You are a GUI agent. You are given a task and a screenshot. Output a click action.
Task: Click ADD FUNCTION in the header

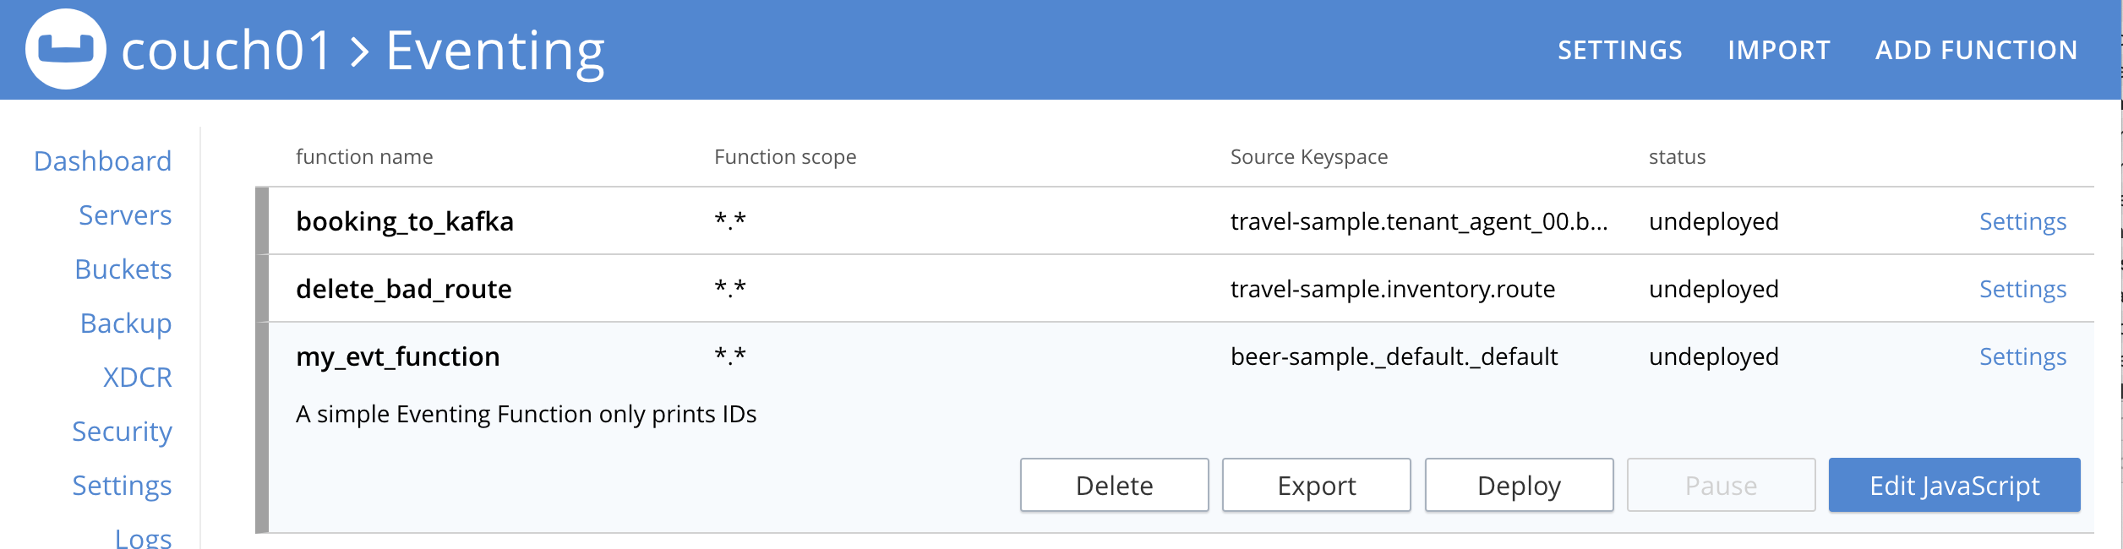tap(1976, 51)
